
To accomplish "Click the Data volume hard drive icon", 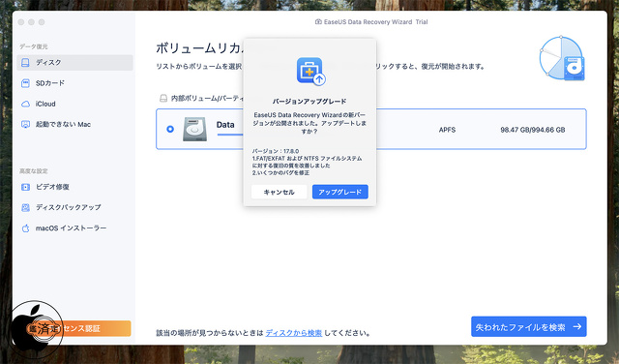I will pyautogui.click(x=194, y=129).
